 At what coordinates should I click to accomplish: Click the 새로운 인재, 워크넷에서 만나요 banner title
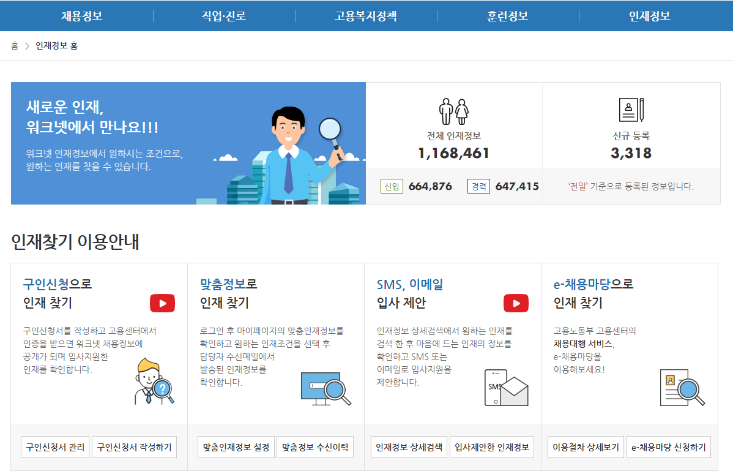click(92, 117)
